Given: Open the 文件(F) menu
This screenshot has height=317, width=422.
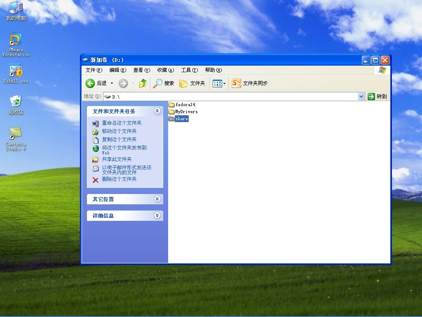Looking at the screenshot, I should click(x=94, y=70).
